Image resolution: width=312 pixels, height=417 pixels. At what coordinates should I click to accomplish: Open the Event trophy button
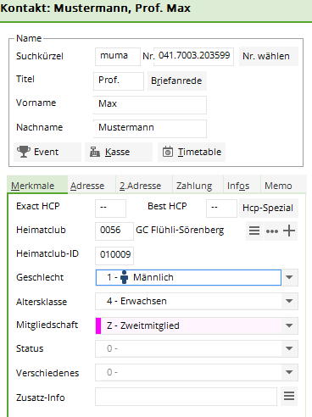tap(47, 152)
